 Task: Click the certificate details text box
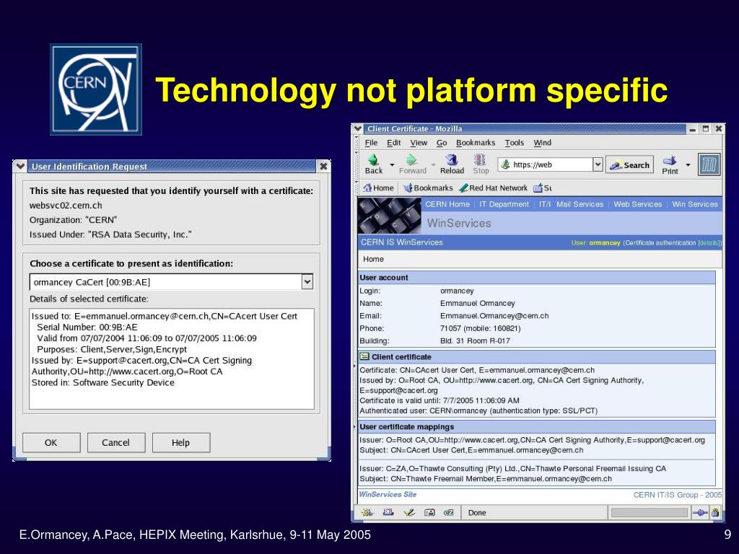click(x=172, y=359)
